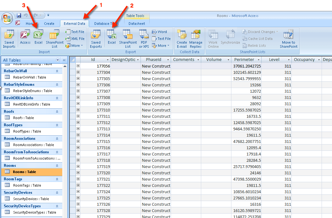The height and width of the screenshot is (218, 332).
Task: Import a SharePoint List
Action: [55, 39]
